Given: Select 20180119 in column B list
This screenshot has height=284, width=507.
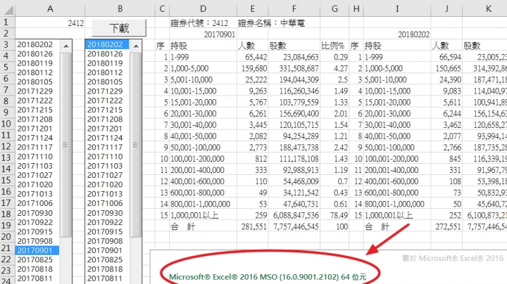Looking at the screenshot, I should tap(105, 63).
